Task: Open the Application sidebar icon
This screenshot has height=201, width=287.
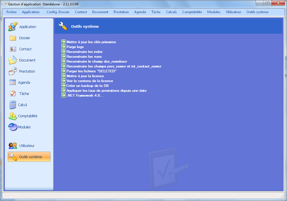Action: pyautogui.click(x=13, y=27)
